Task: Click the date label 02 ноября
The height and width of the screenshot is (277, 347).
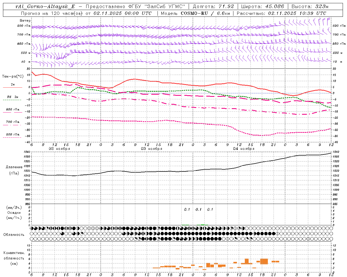Action: (x=59, y=149)
